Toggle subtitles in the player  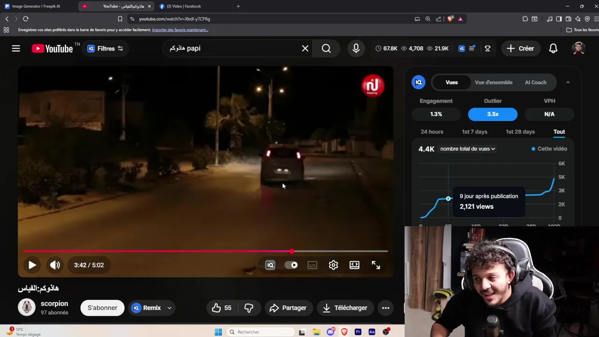312,265
